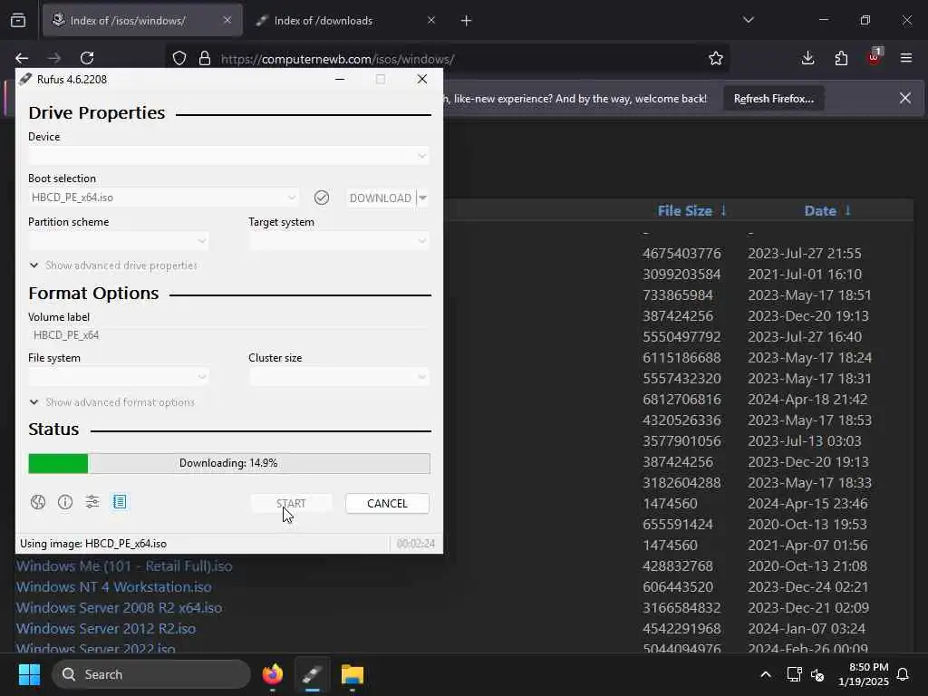Open the muted volume tray icon
The image size is (928, 696).
pos(818,674)
